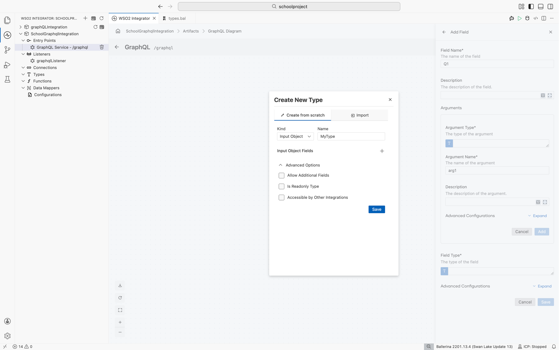Screen dimensions: 559x350
Task: Go back from Add Field panel
Action: pyautogui.click(x=444, y=32)
